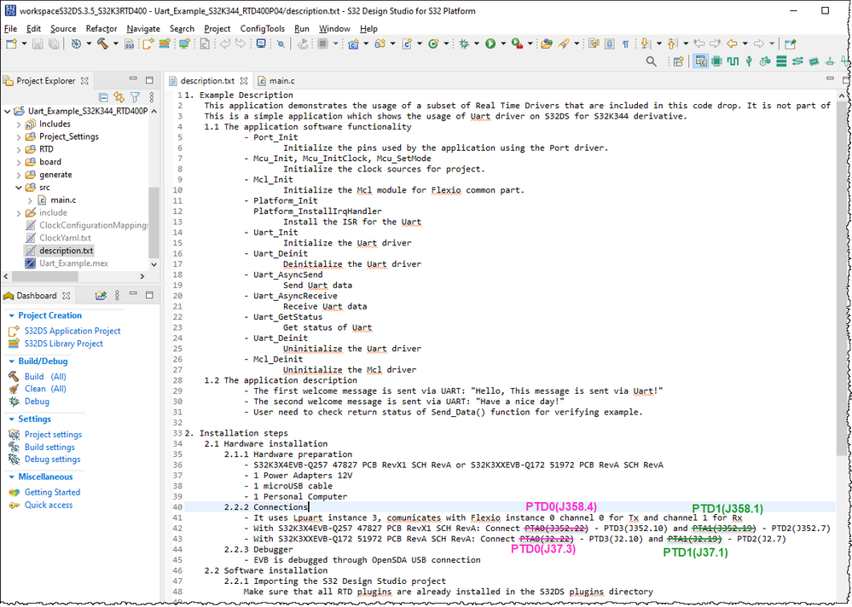This screenshot has height=607, width=852.
Task: Collapse the Project Creation dashboard section
Action: tap(11, 315)
